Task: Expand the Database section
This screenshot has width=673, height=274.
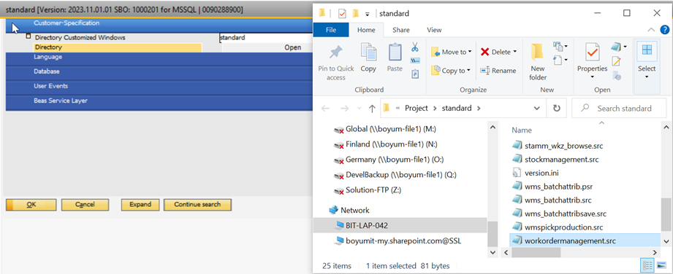Action: point(159,72)
